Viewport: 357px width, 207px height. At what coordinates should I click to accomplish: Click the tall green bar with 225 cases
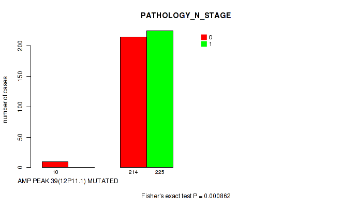[160, 99]
